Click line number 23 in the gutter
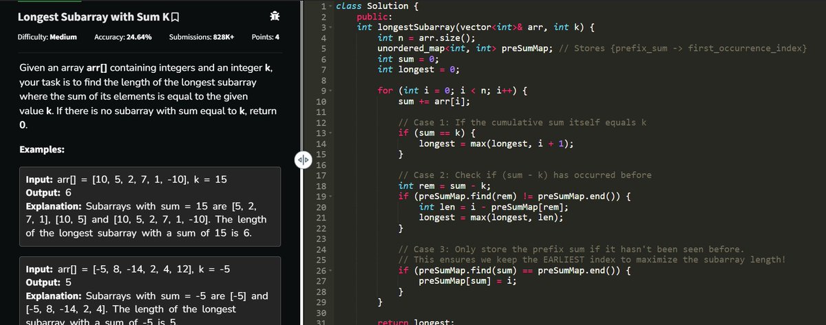The width and height of the screenshot is (826, 325). 320,239
